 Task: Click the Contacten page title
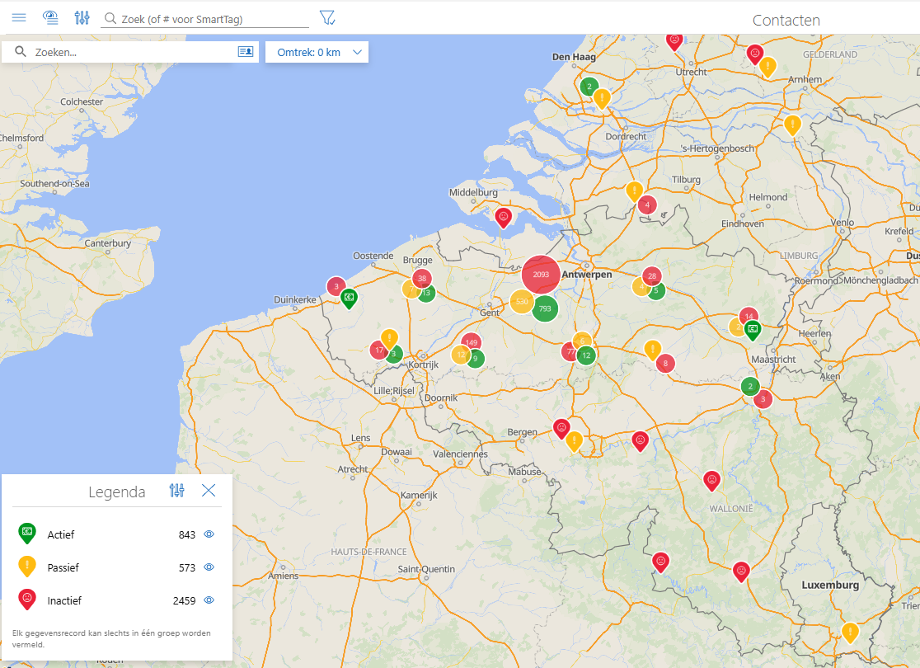[786, 20]
